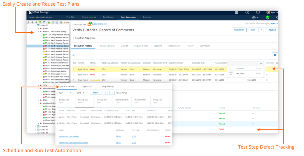Screen dimensions: 304x156
Task: Open Ryan Yackel's user avatar
Action: (268, 12)
